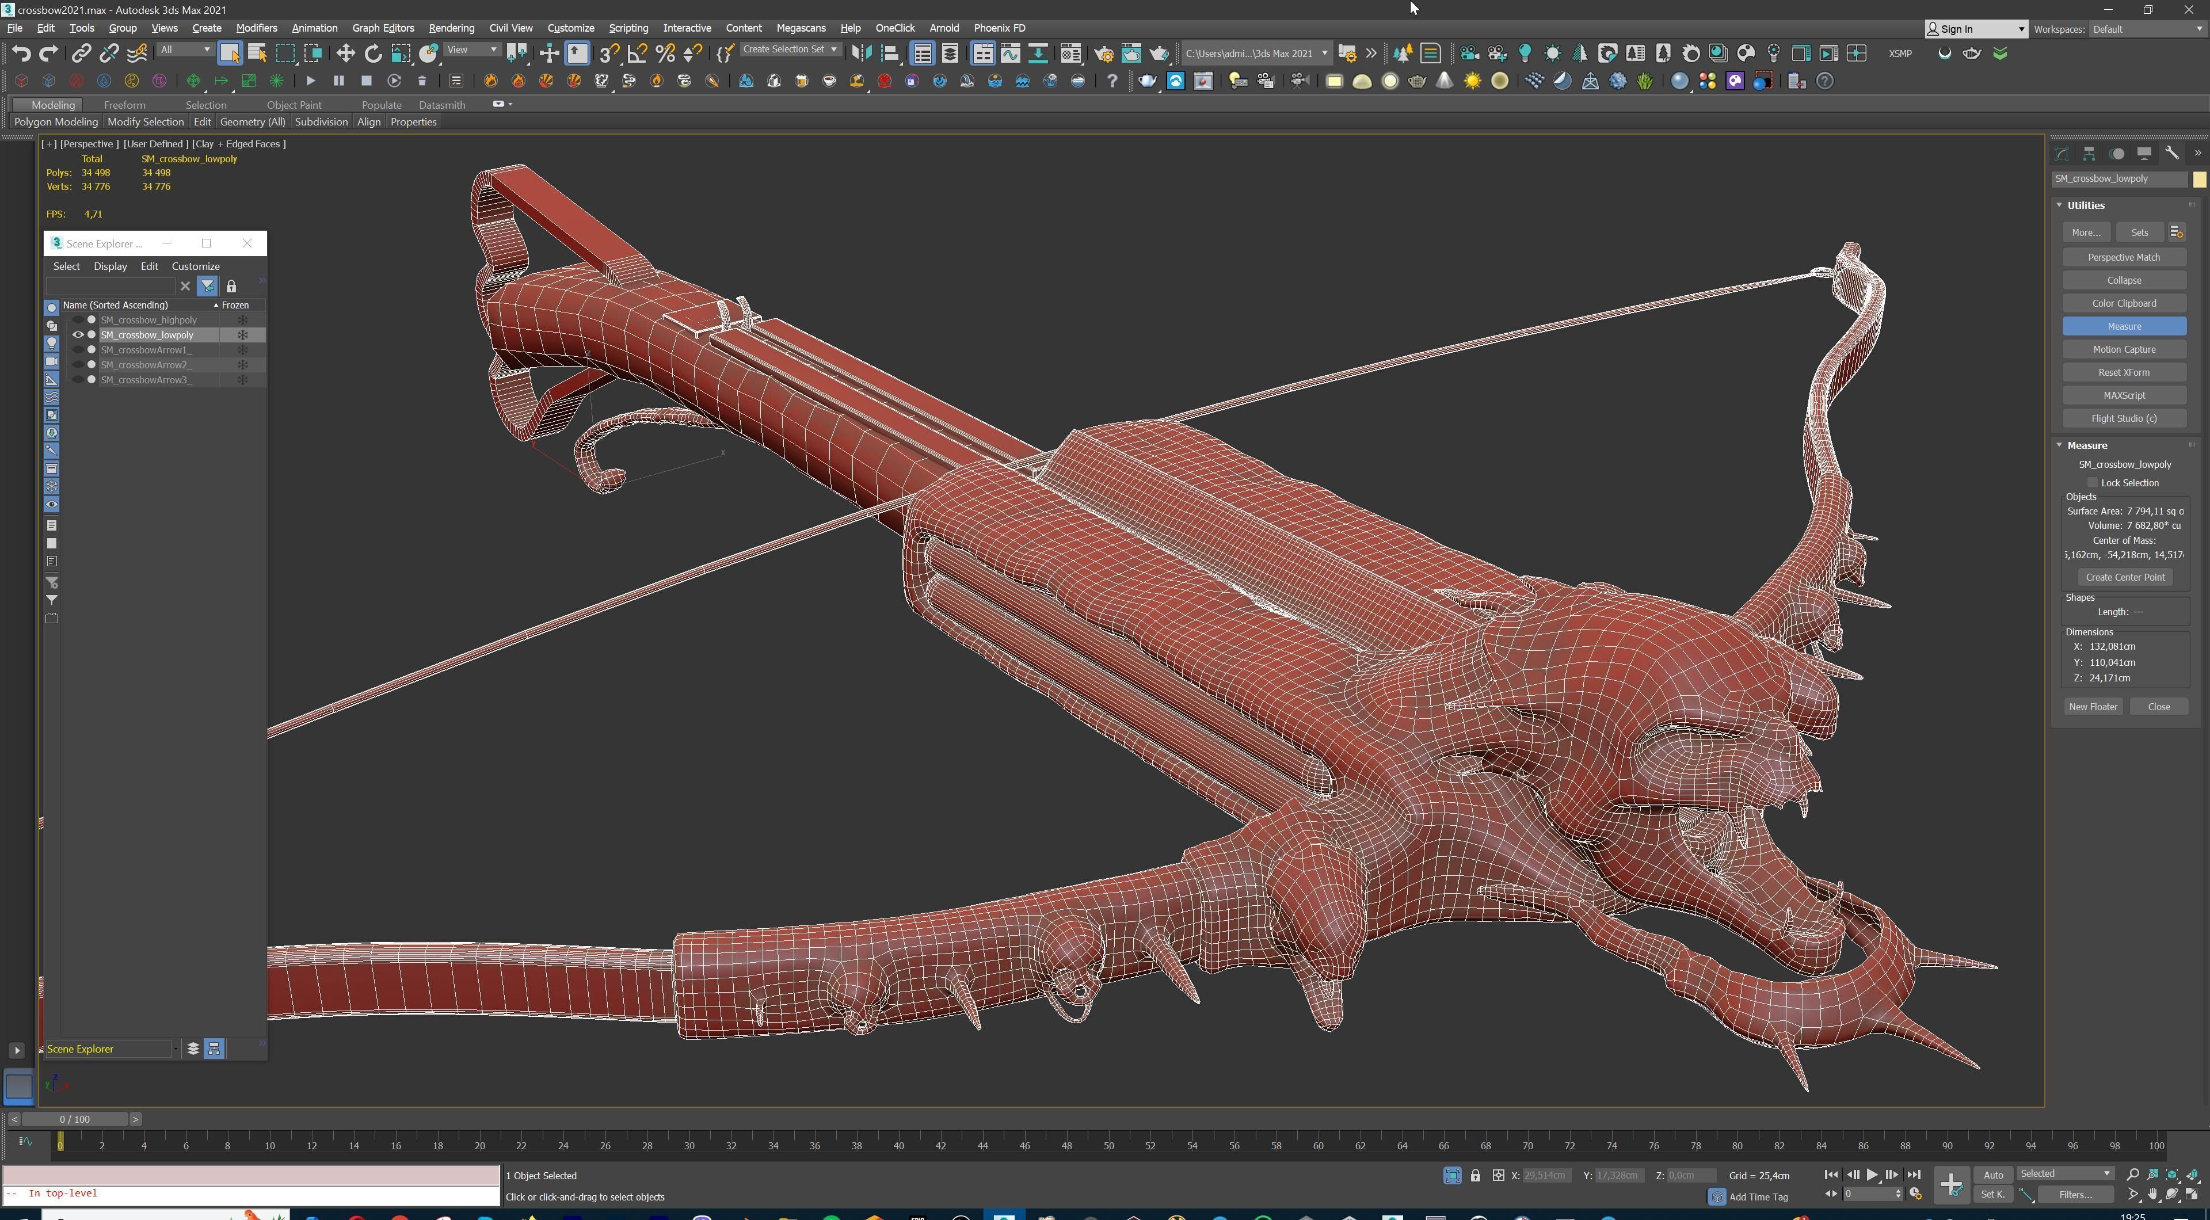2210x1220 pixels.
Task: Open the Display command panel tab
Action: point(2144,154)
